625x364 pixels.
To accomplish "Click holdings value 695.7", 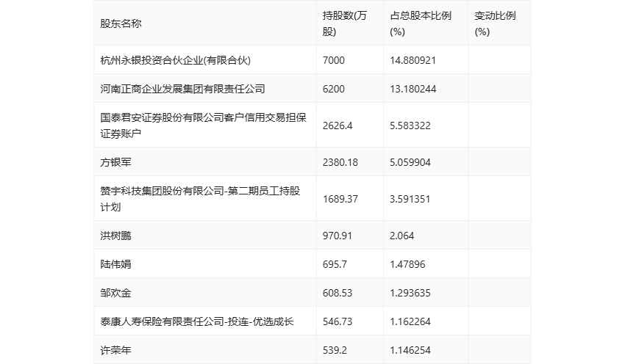I will click(x=335, y=264).
